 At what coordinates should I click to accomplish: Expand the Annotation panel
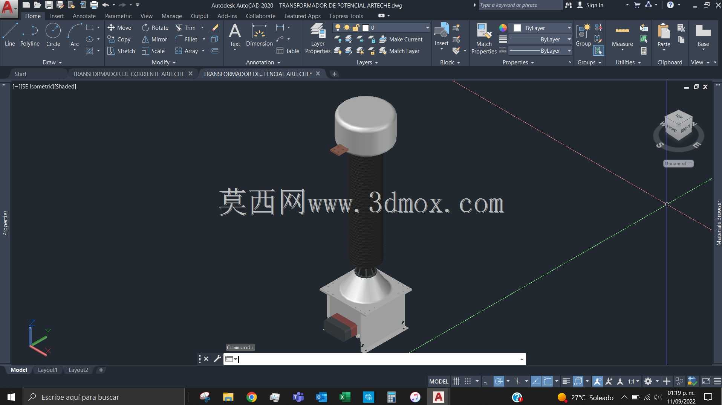(263, 62)
